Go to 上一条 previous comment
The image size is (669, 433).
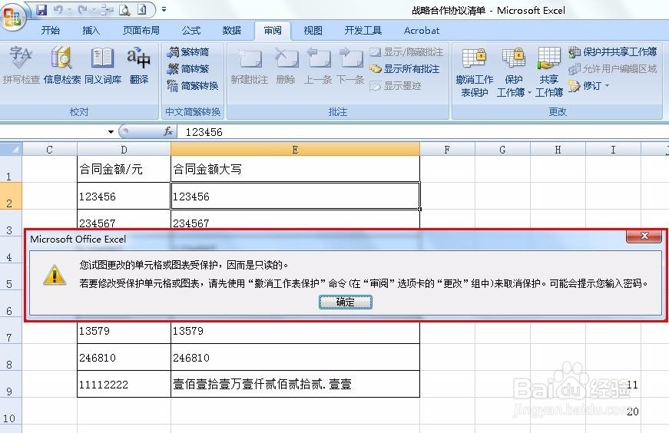coord(318,65)
